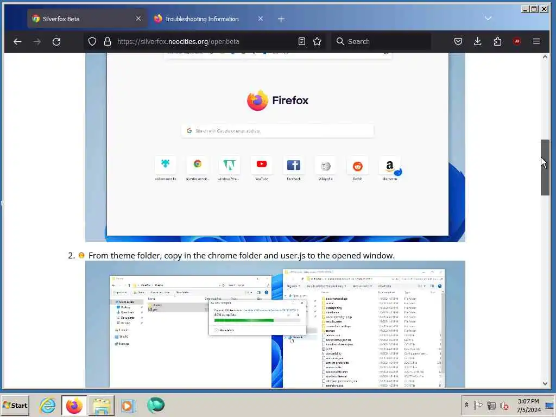556x417 pixels.
Task: Bookmark this page with star icon
Action: 317,41
